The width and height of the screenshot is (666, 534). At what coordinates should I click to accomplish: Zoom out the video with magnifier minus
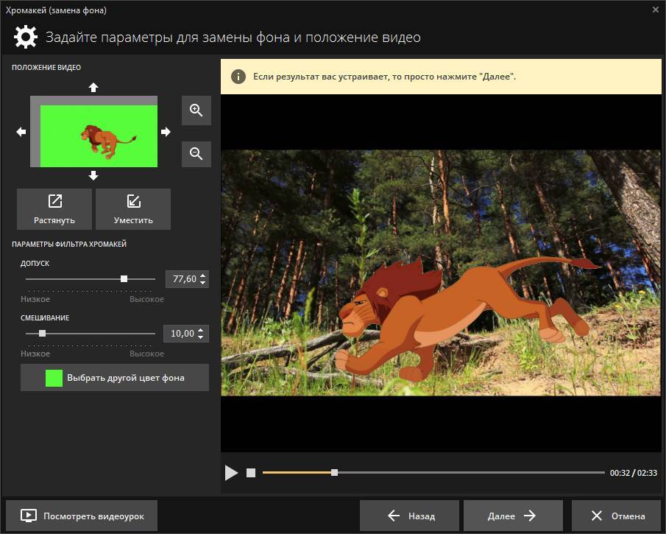pos(196,154)
